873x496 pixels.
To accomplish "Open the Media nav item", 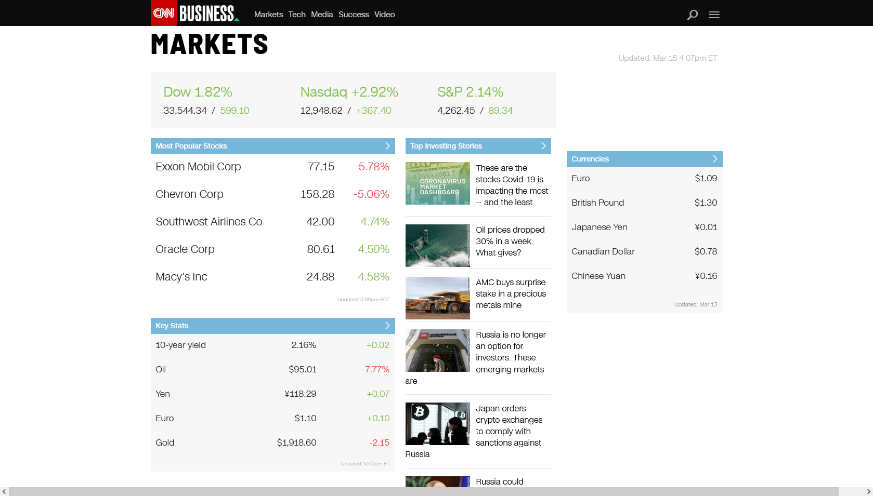I will pos(322,15).
